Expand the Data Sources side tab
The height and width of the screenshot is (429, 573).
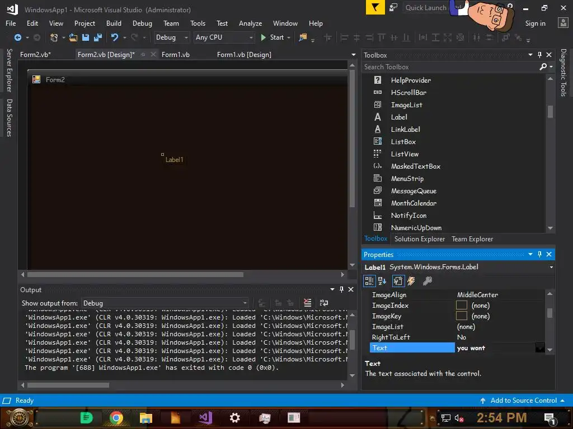9,118
